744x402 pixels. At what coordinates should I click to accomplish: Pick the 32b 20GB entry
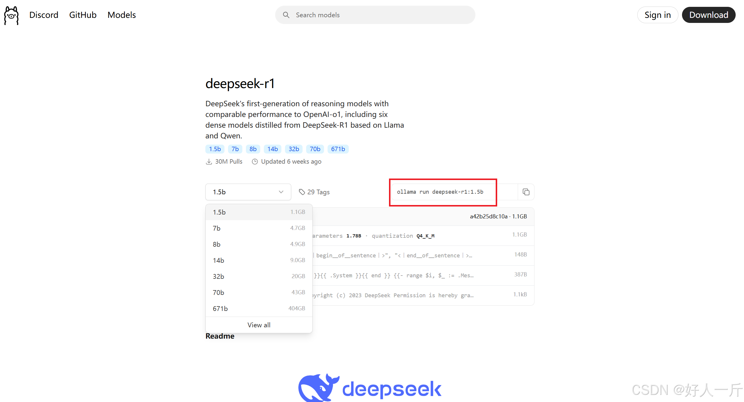(259, 276)
